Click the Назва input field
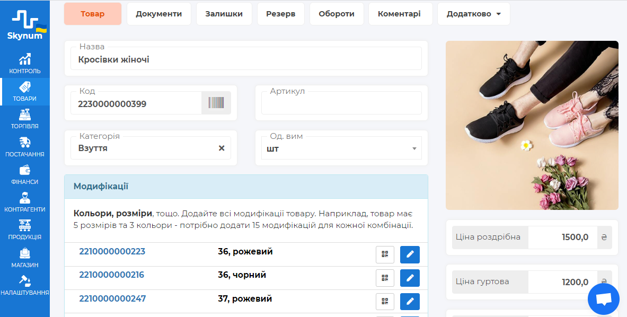The width and height of the screenshot is (627, 317). tap(246, 59)
